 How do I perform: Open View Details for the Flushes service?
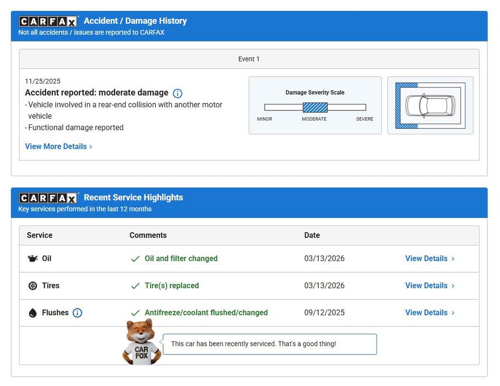pyautogui.click(x=429, y=312)
